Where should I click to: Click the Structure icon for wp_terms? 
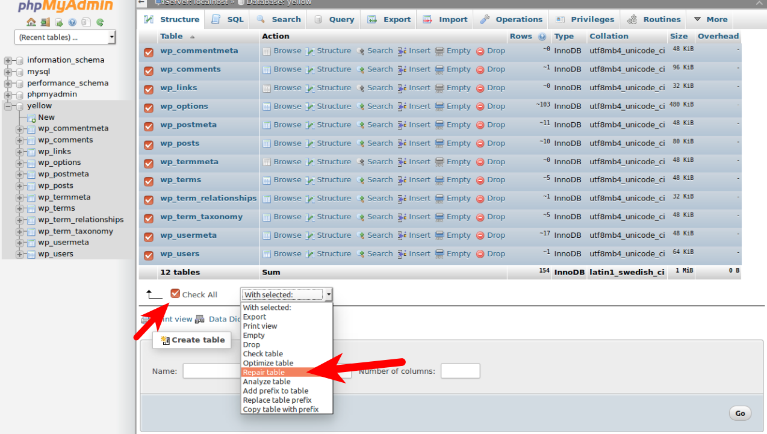[310, 180]
